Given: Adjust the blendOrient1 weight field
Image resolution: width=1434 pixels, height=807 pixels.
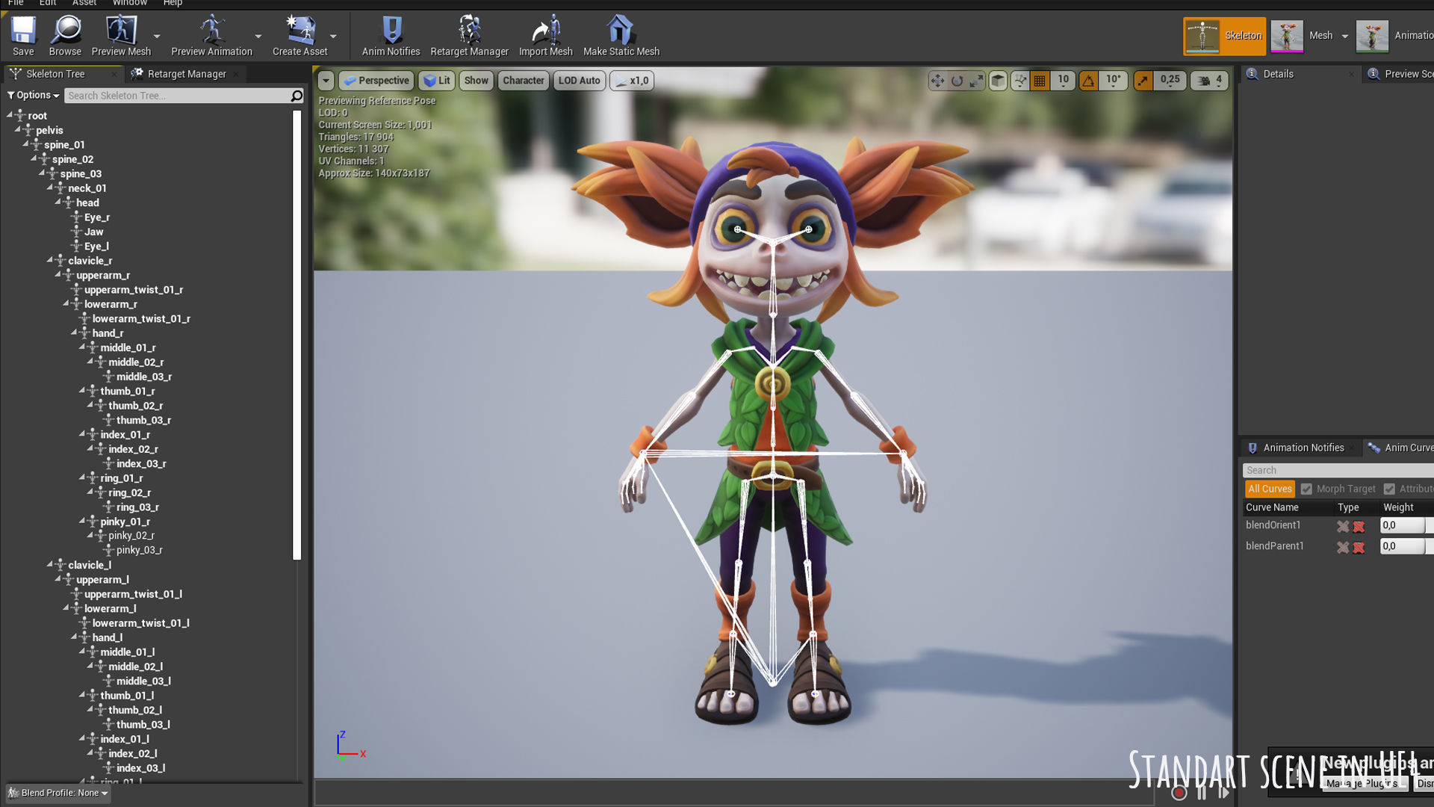Looking at the screenshot, I should 1404,525.
